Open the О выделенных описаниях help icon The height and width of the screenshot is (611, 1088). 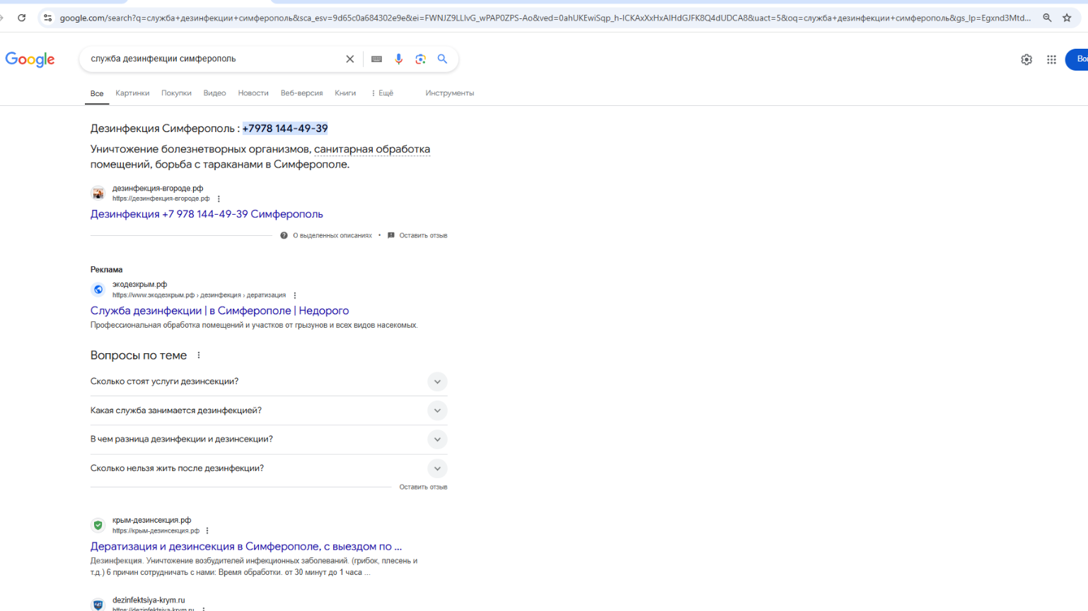(284, 236)
